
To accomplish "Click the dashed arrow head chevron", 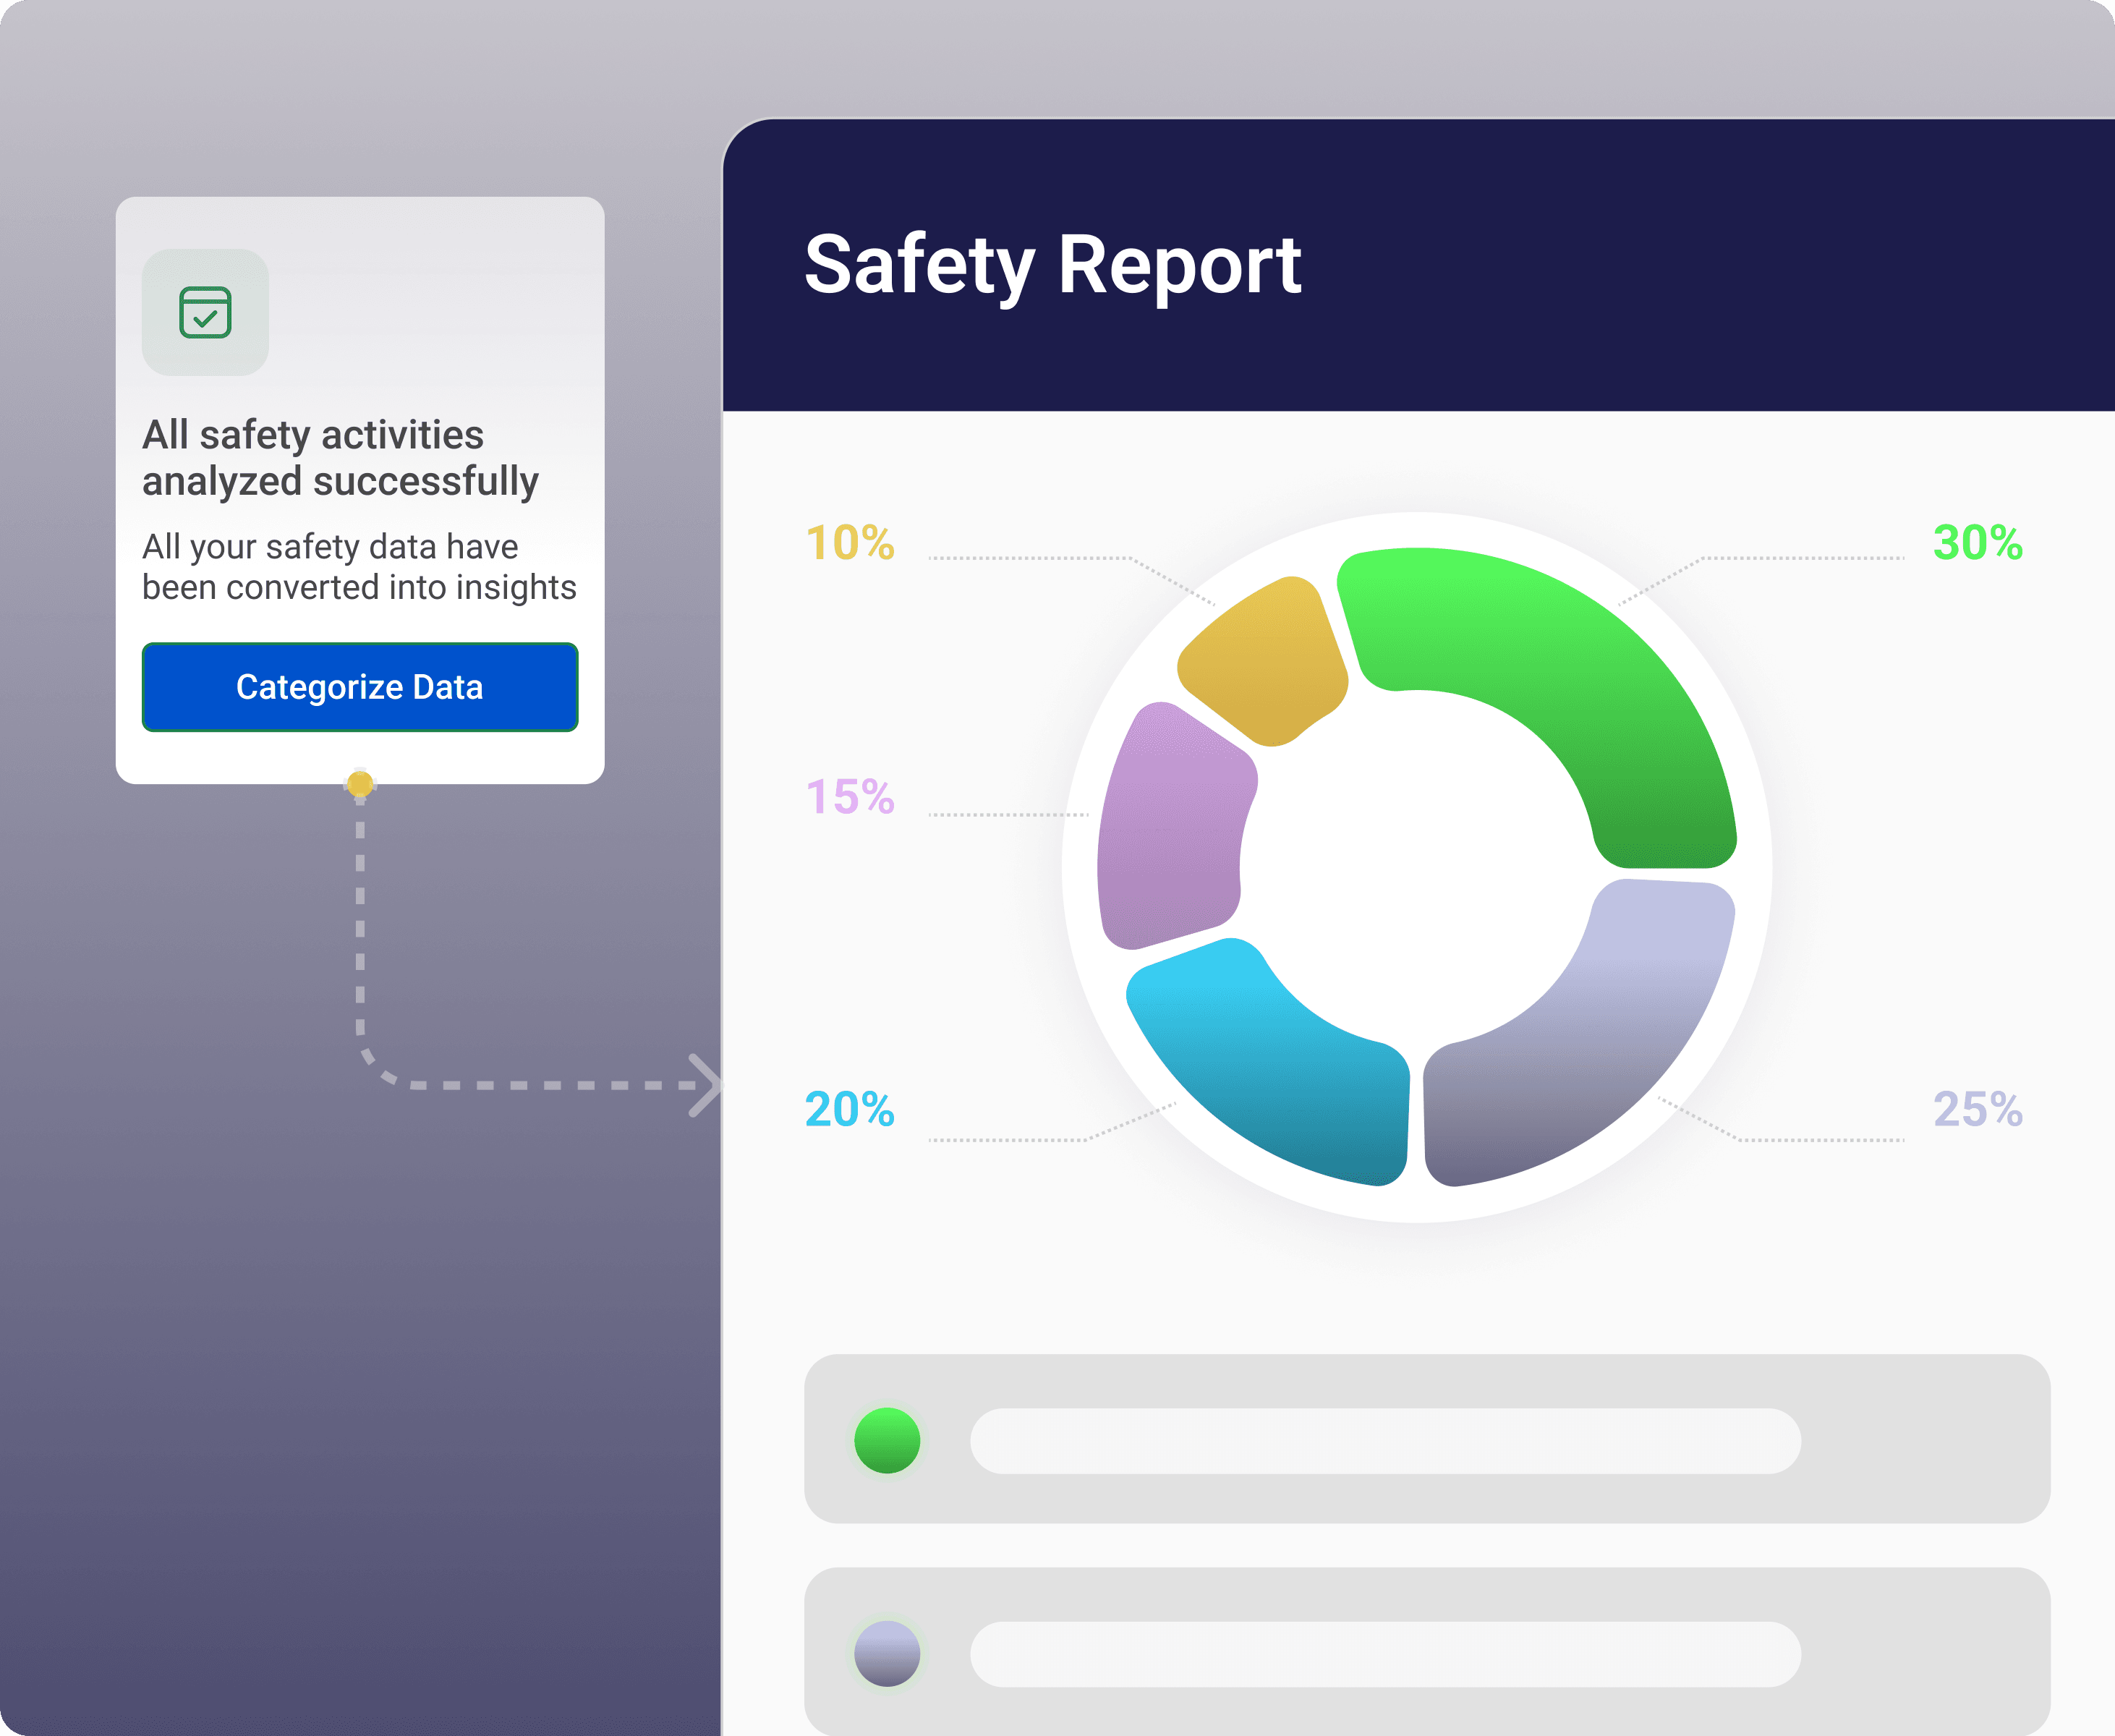I will click(x=705, y=1085).
